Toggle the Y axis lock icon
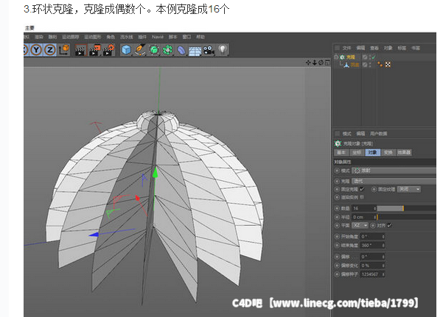This screenshot has width=443, height=317. 37,50
